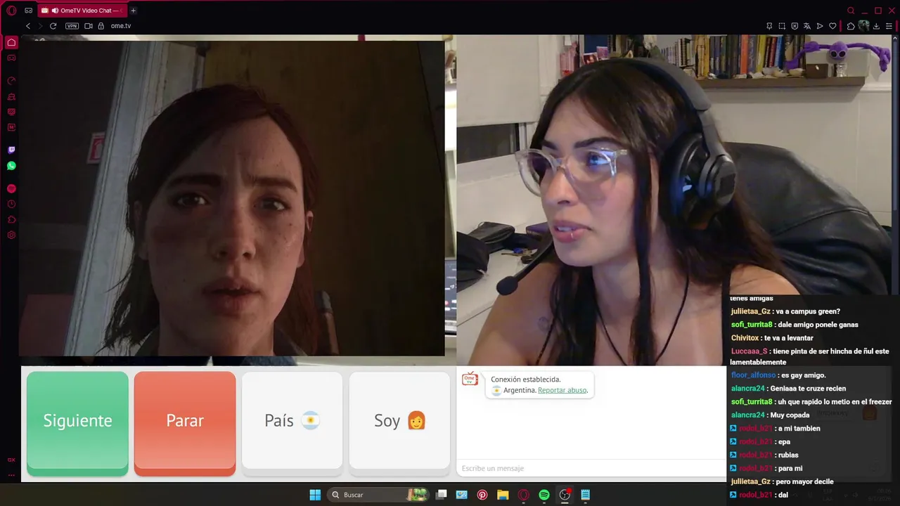Open File Explorer from the taskbar

pos(503,495)
